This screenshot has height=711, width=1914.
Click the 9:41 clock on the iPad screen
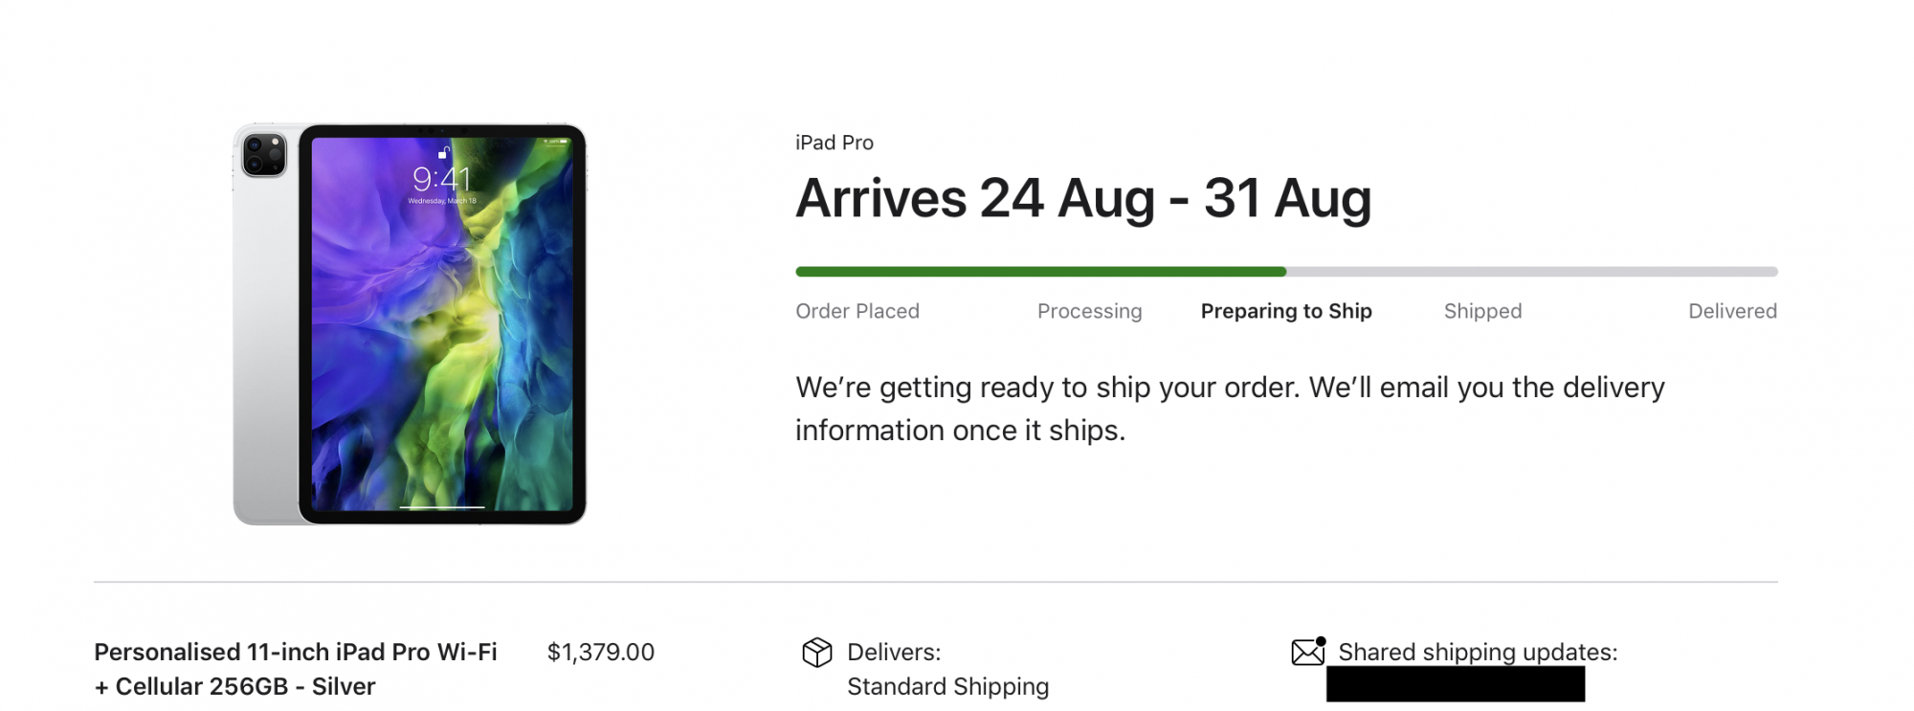(x=441, y=179)
